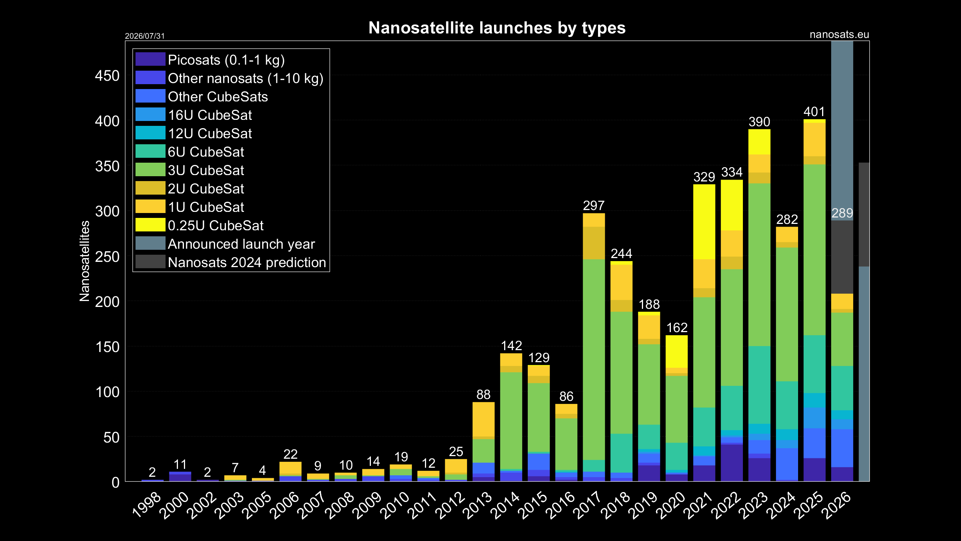961x541 pixels.
Task: Click the '22' total above the 2006 bar
Action: (291, 454)
